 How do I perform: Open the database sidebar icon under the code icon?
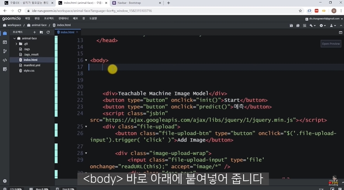pyautogui.click(x=5, y=69)
